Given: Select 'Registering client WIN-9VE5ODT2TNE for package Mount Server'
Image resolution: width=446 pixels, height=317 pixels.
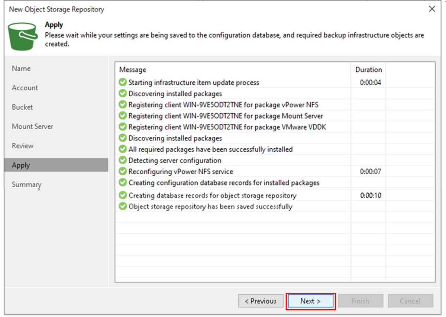Looking at the screenshot, I should pos(275,116).
